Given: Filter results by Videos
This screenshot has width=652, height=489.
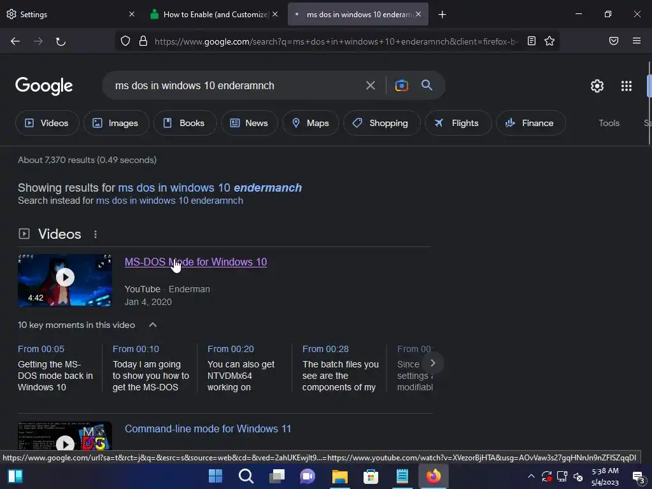Looking at the screenshot, I should pyautogui.click(x=47, y=123).
